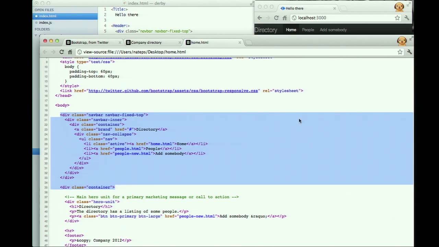Click '<hr>' line in source view

coord(69,231)
